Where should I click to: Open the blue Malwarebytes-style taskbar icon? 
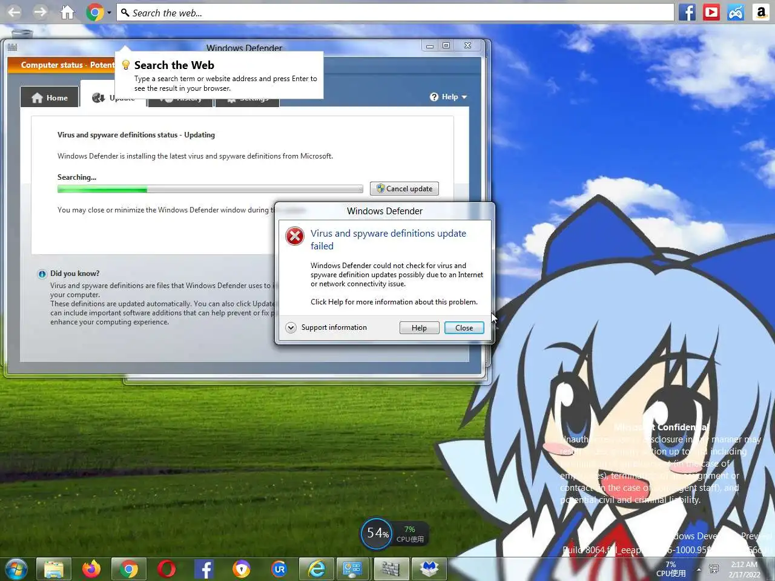pos(429,569)
